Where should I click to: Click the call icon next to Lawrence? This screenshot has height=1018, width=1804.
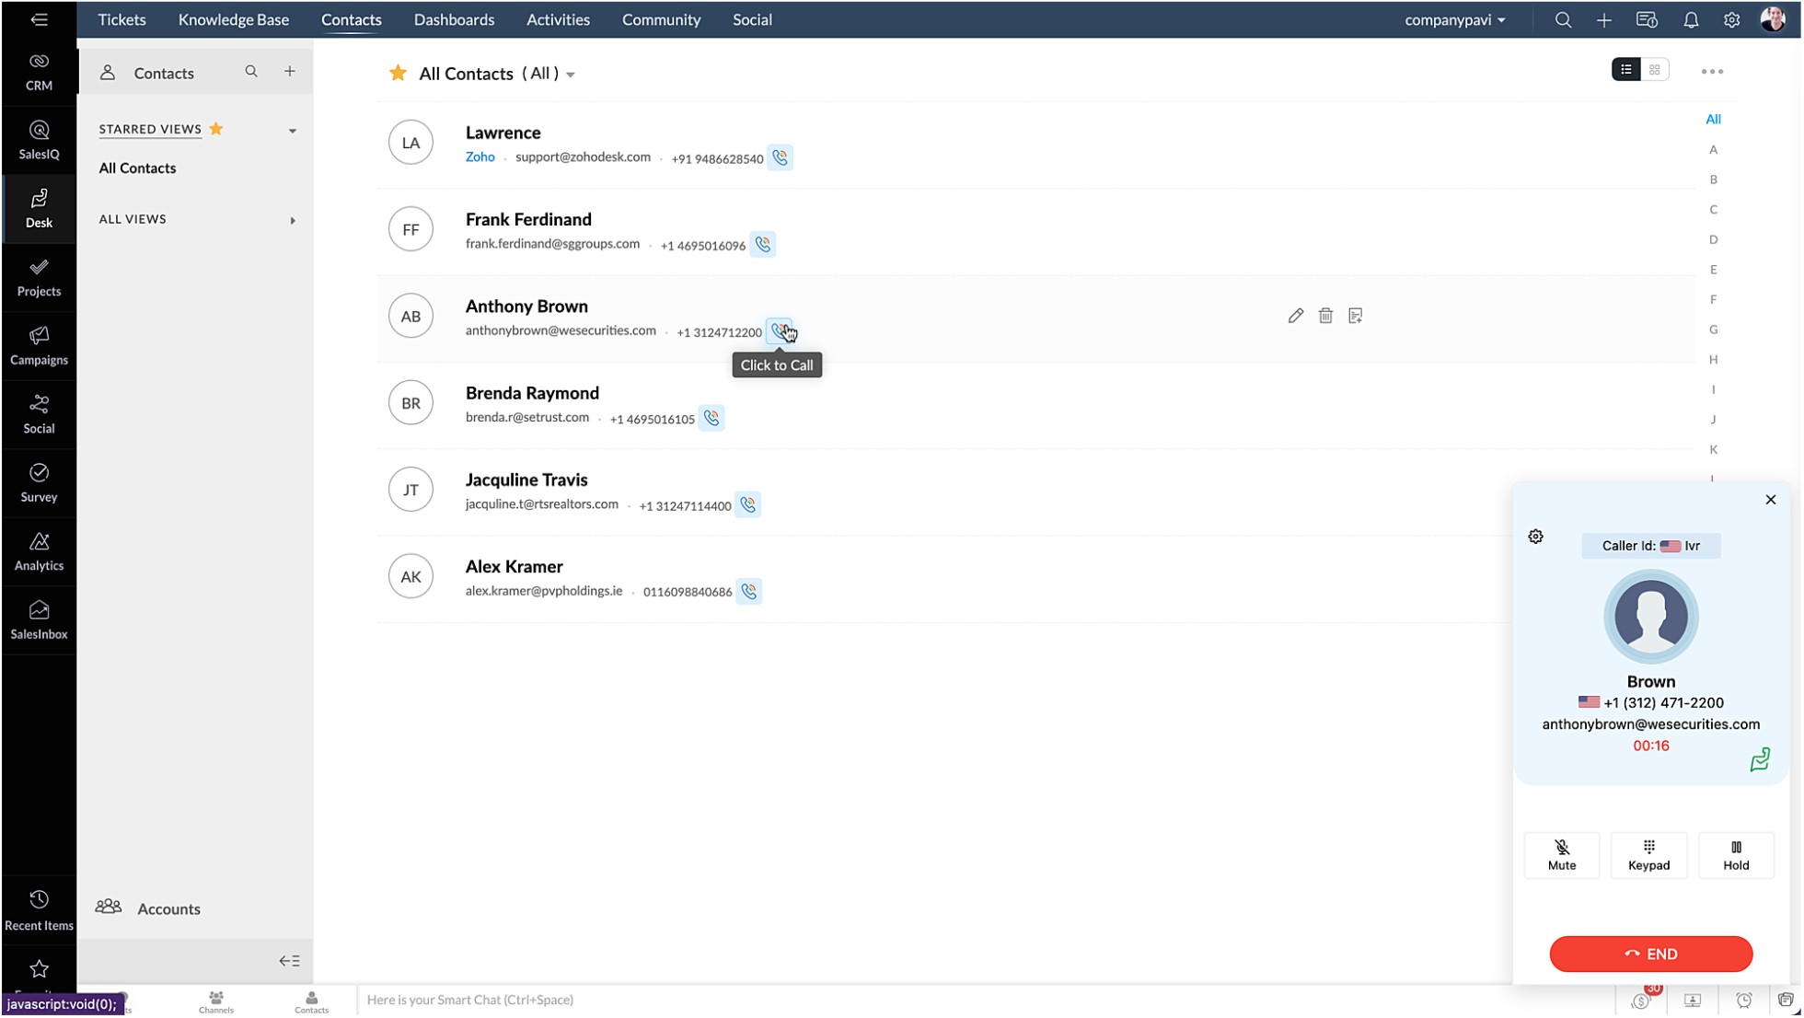[780, 157]
